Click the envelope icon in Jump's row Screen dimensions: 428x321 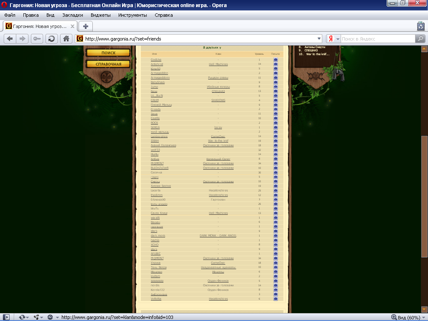(275, 87)
